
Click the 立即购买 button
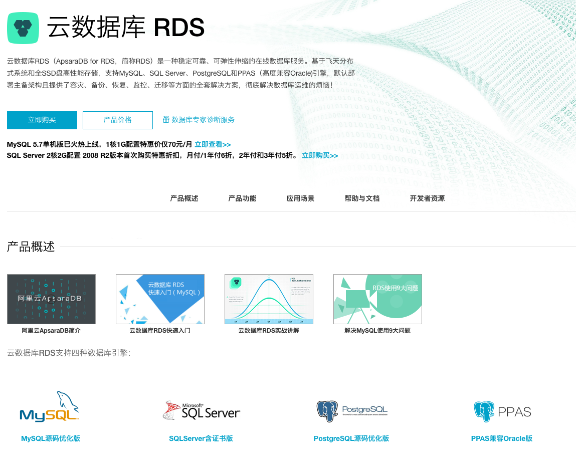point(42,120)
